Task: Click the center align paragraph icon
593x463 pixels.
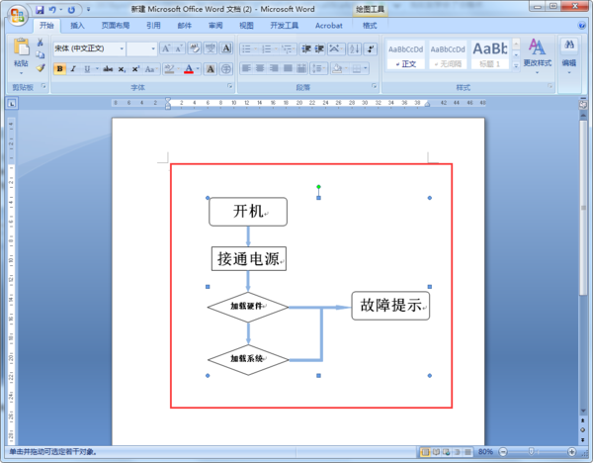Action: pos(260,68)
